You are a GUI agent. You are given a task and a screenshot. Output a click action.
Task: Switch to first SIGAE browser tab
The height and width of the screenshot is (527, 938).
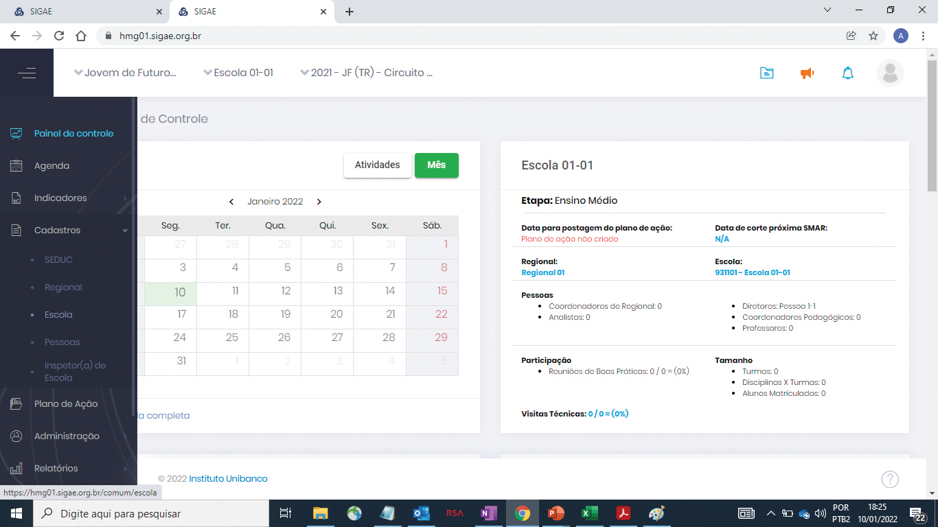click(84, 12)
